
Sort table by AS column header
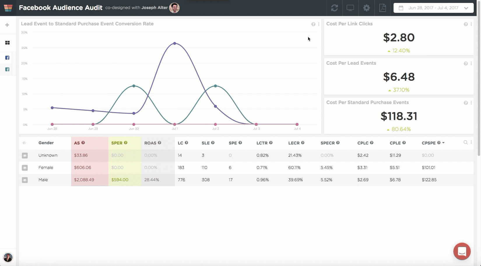pos(77,143)
